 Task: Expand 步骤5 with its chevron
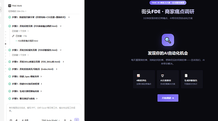(57, 69)
